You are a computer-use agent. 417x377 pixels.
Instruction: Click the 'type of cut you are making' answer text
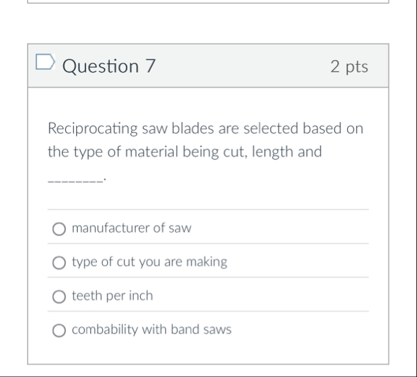pos(150,262)
